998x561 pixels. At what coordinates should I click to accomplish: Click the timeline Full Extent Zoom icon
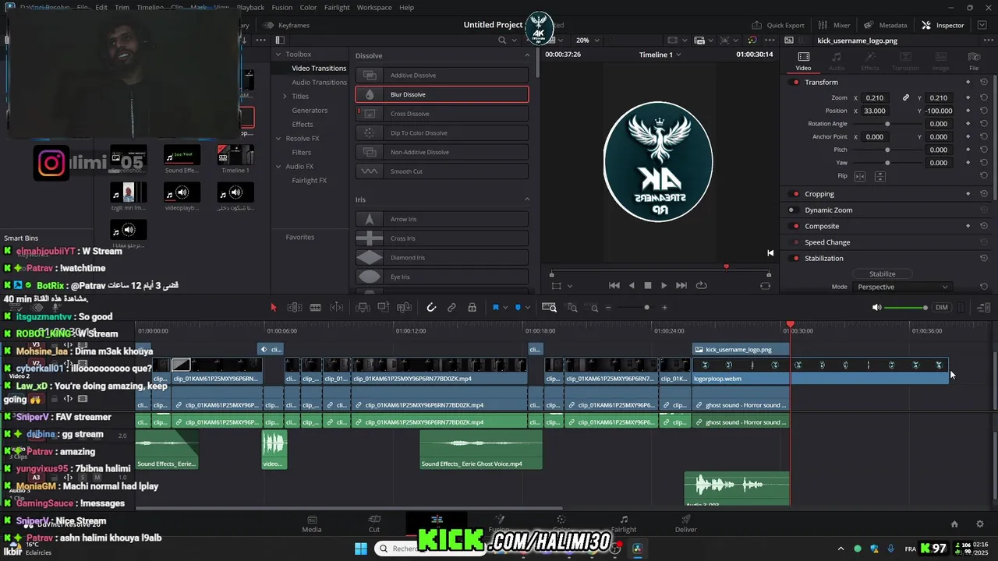tap(549, 308)
